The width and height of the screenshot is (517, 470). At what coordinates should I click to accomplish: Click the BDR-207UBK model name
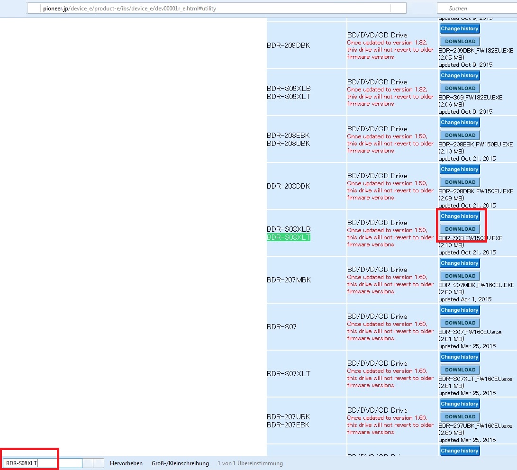pyautogui.click(x=289, y=416)
